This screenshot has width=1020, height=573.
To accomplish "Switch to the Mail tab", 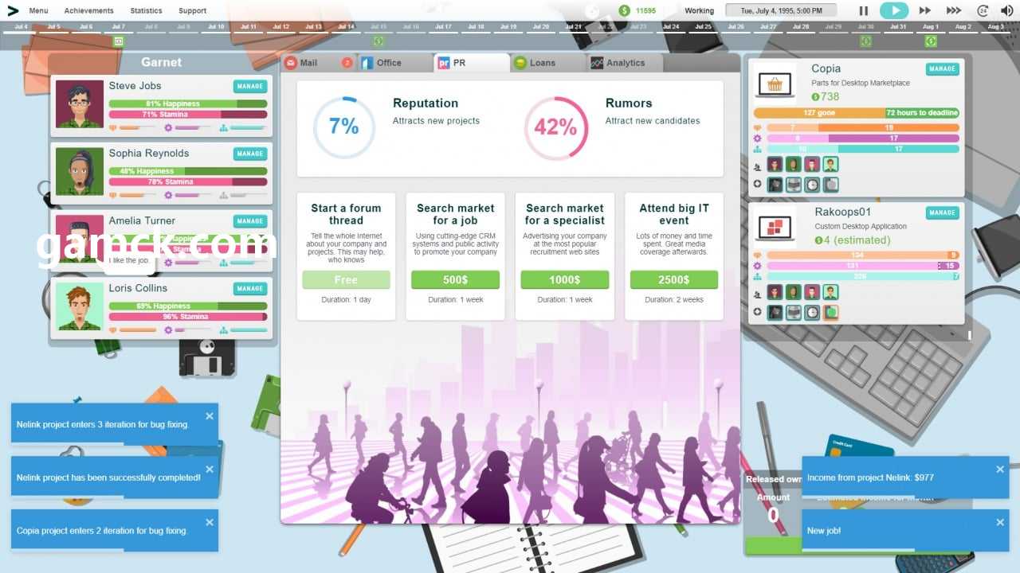I will pos(317,63).
